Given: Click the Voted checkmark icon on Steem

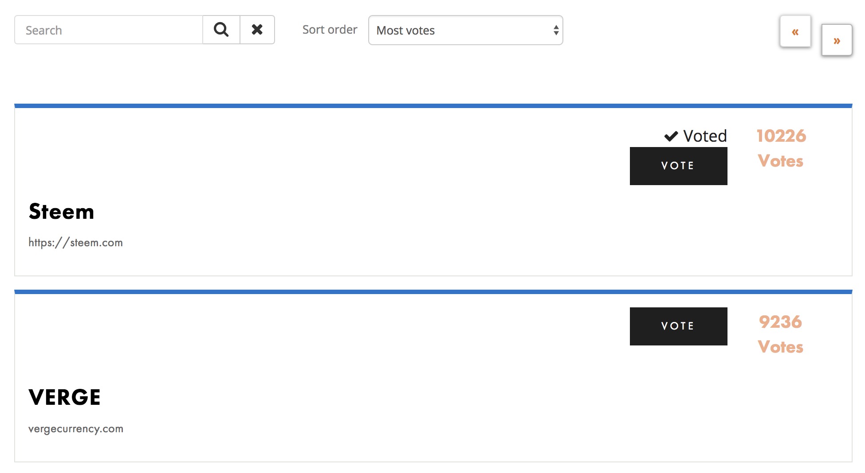Looking at the screenshot, I should [671, 136].
